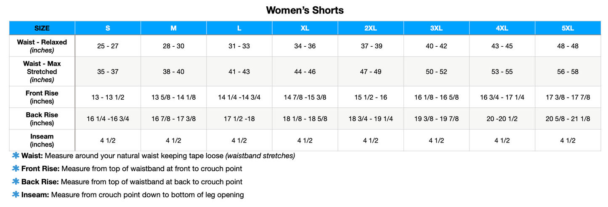Select the Waist - Relaxed row label
The width and height of the screenshot is (608, 207).
tap(42, 46)
